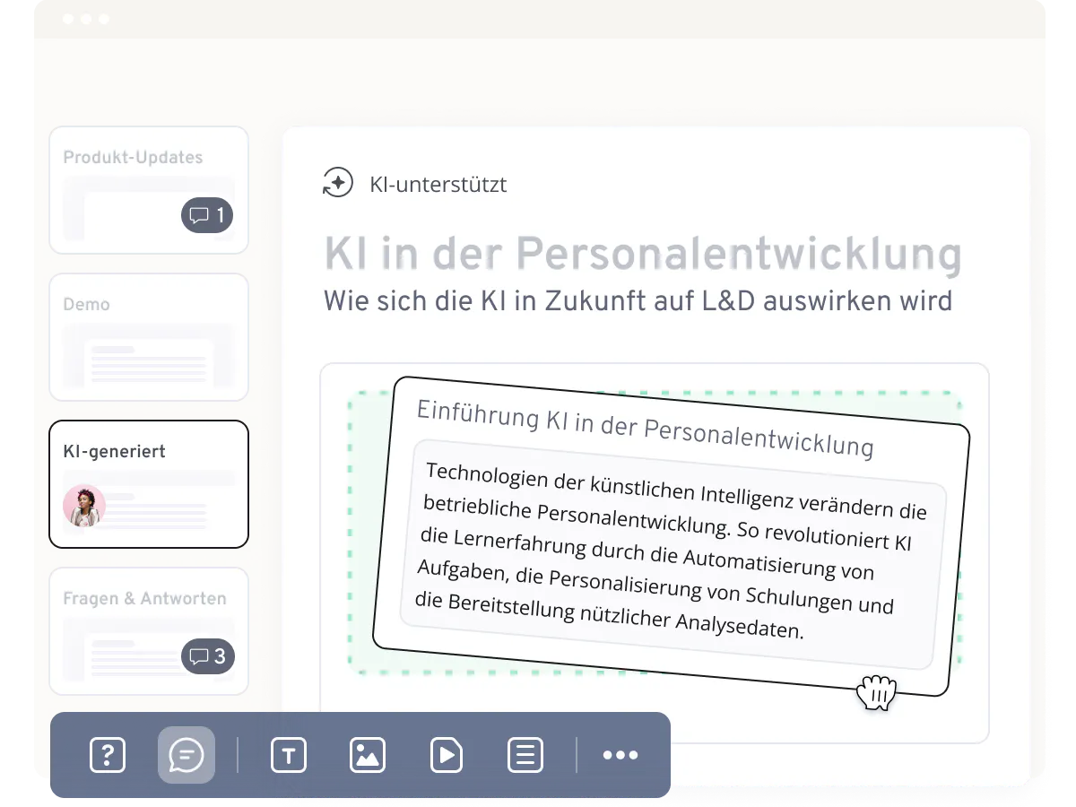Click subtitle Wie sich die KI in Zukunft
This screenshot has width=1076, height=807.
pyautogui.click(x=638, y=299)
